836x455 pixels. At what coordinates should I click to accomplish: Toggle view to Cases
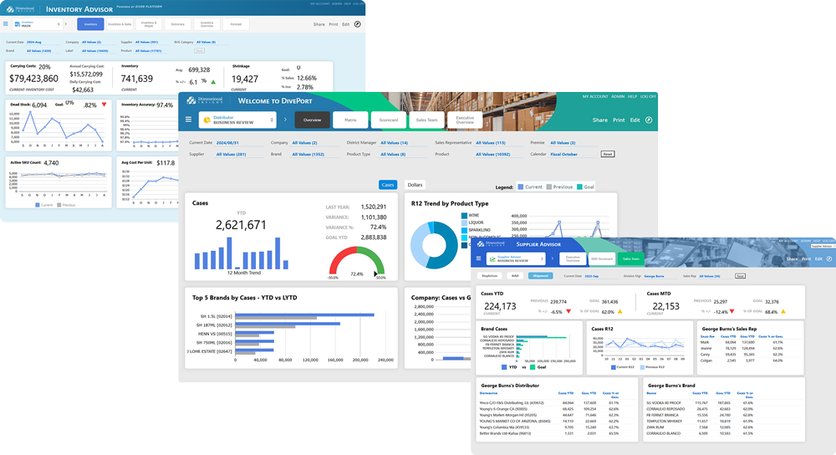tap(387, 185)
